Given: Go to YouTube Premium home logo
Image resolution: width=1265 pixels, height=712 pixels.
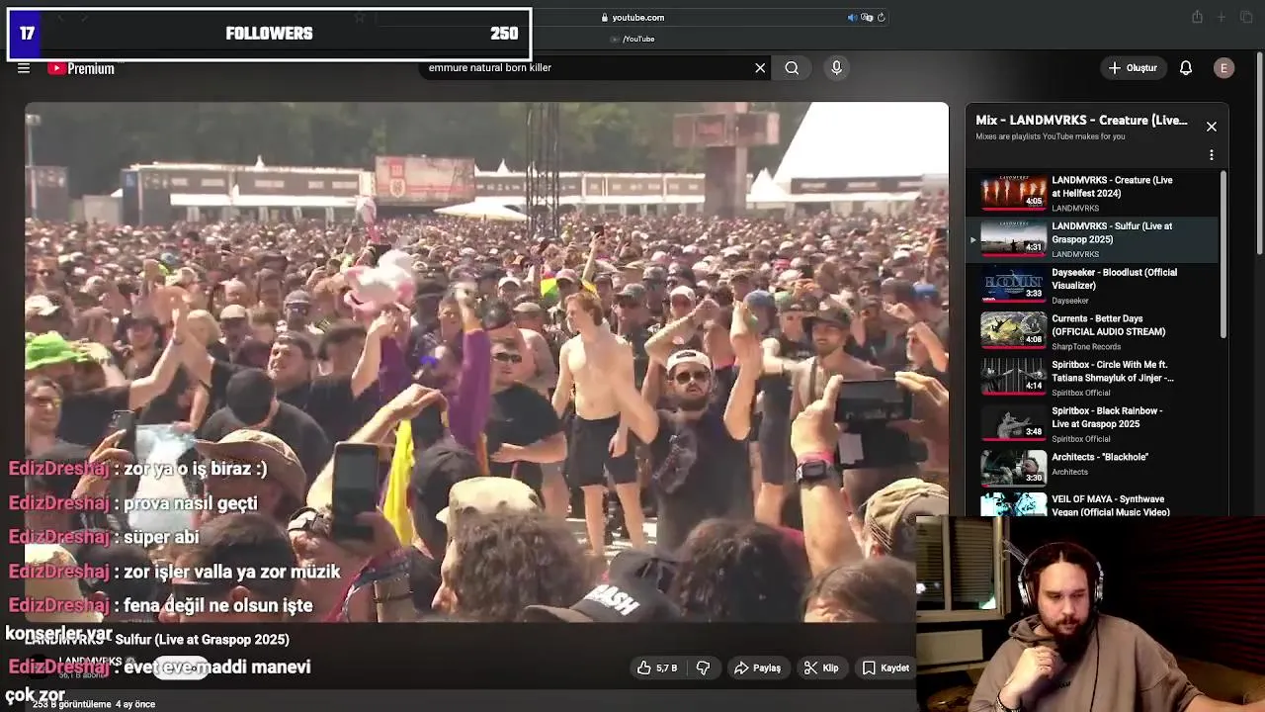Looking at the screenshot, I should click(x=81, y=68).
